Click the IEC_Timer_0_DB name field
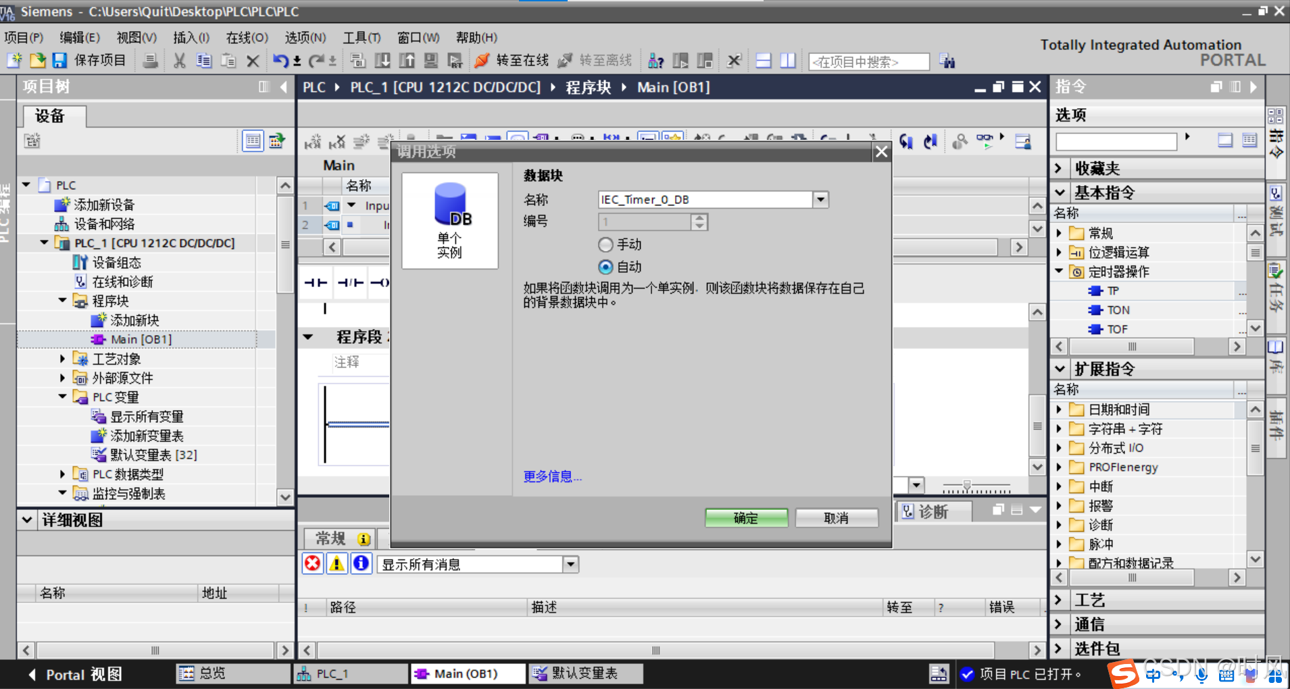 [705, 199]
